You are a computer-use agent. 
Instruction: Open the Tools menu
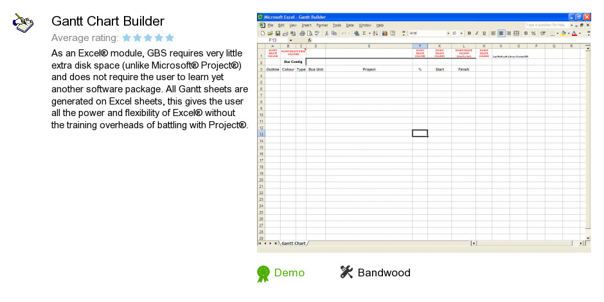(337, 26)
